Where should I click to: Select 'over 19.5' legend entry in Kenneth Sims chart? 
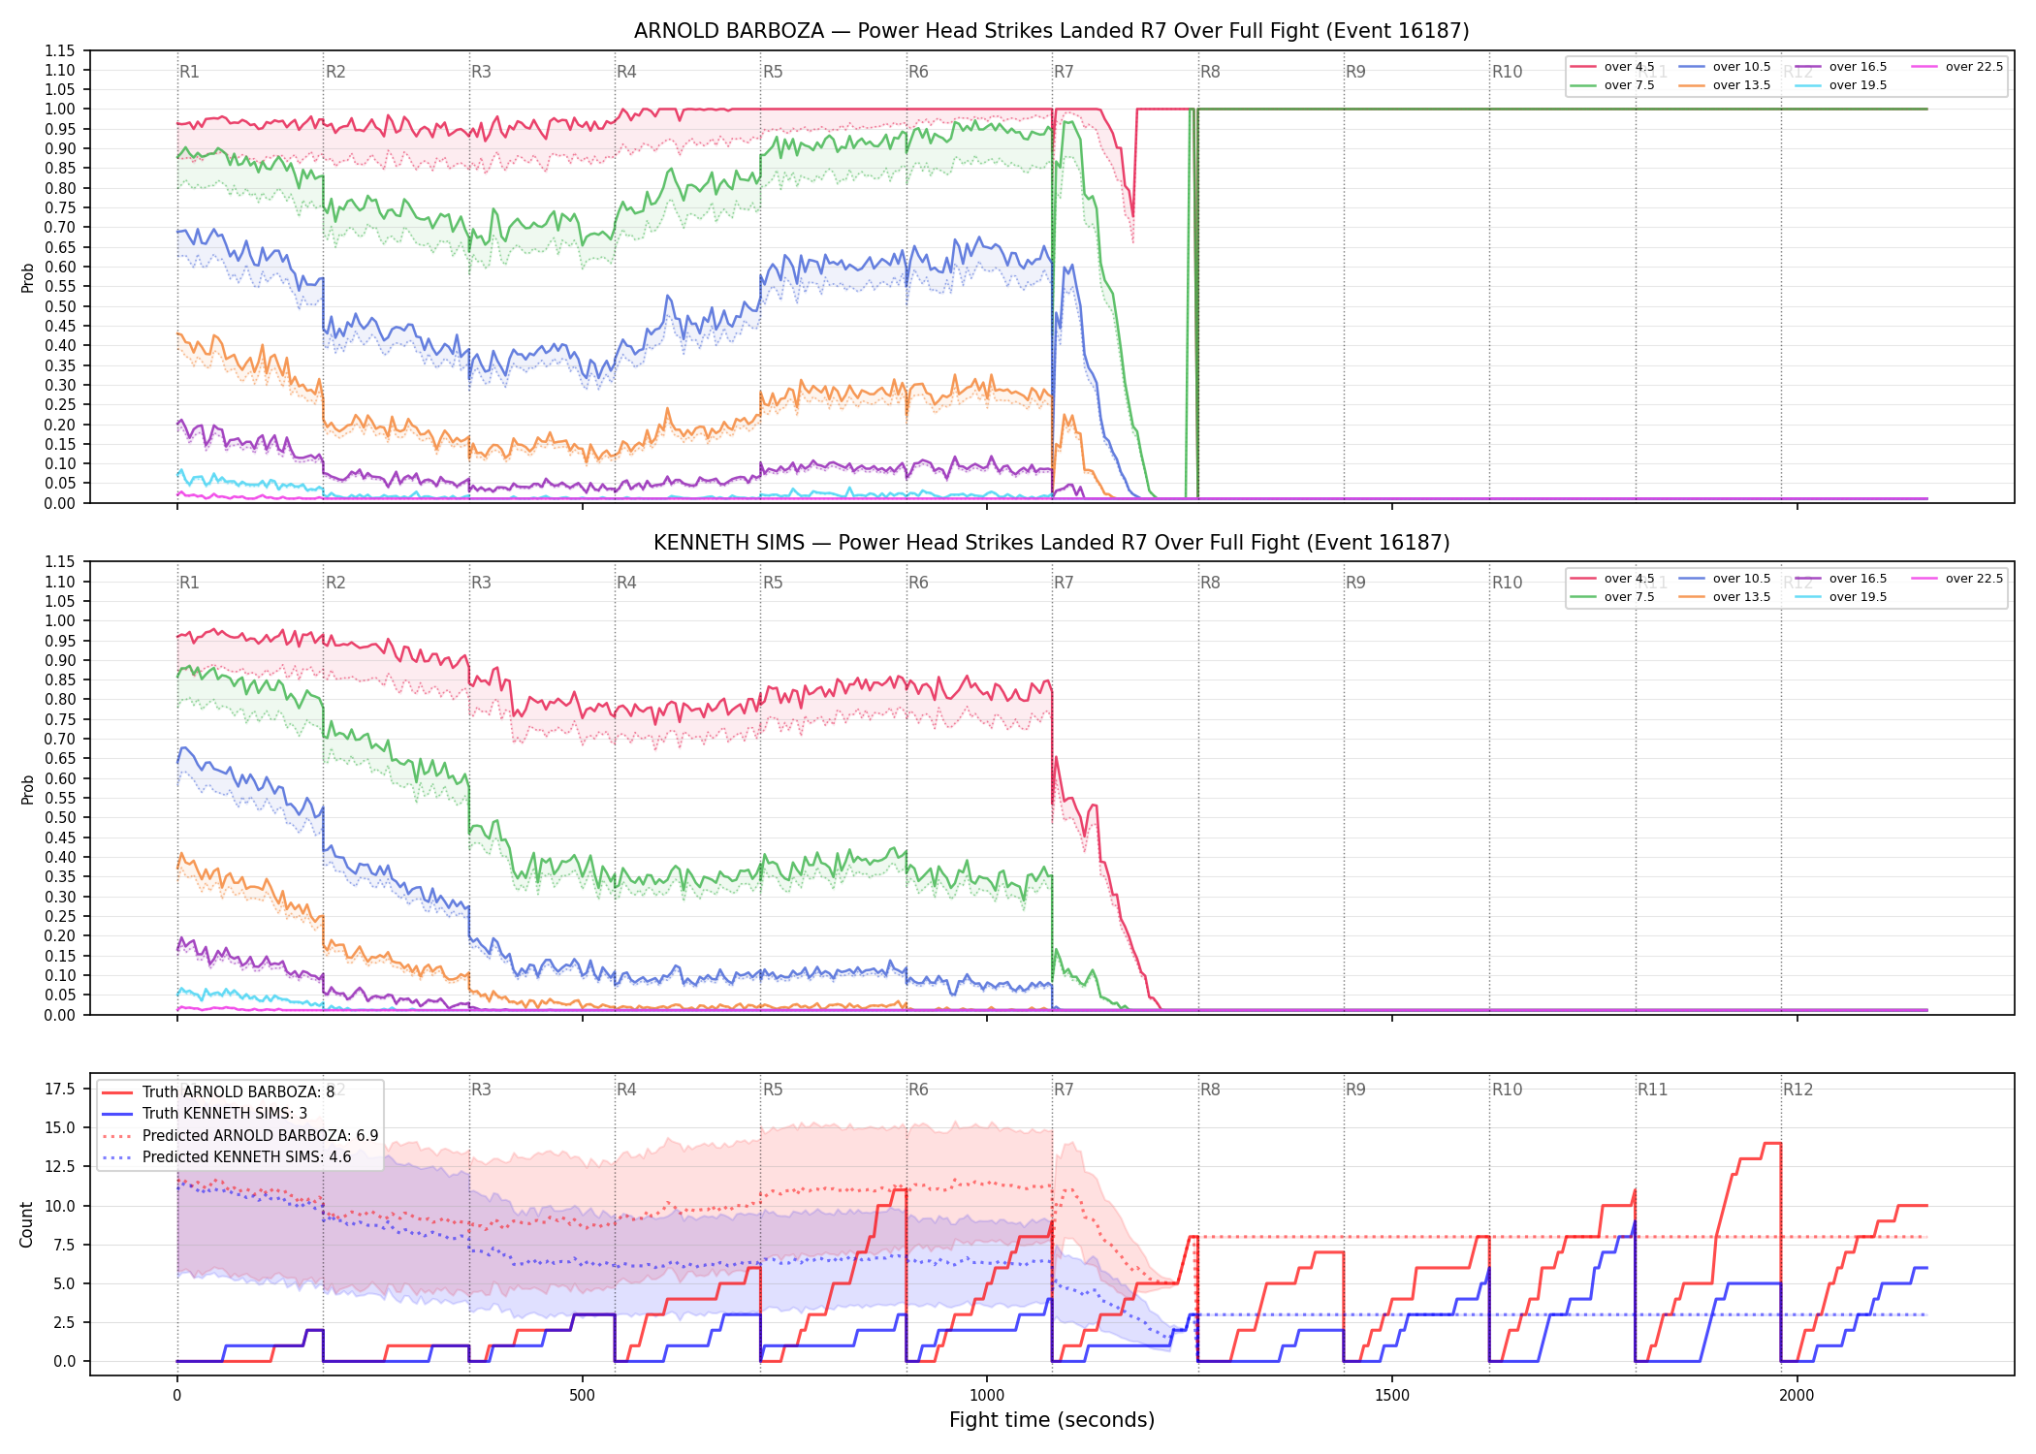coord(1840,597)
